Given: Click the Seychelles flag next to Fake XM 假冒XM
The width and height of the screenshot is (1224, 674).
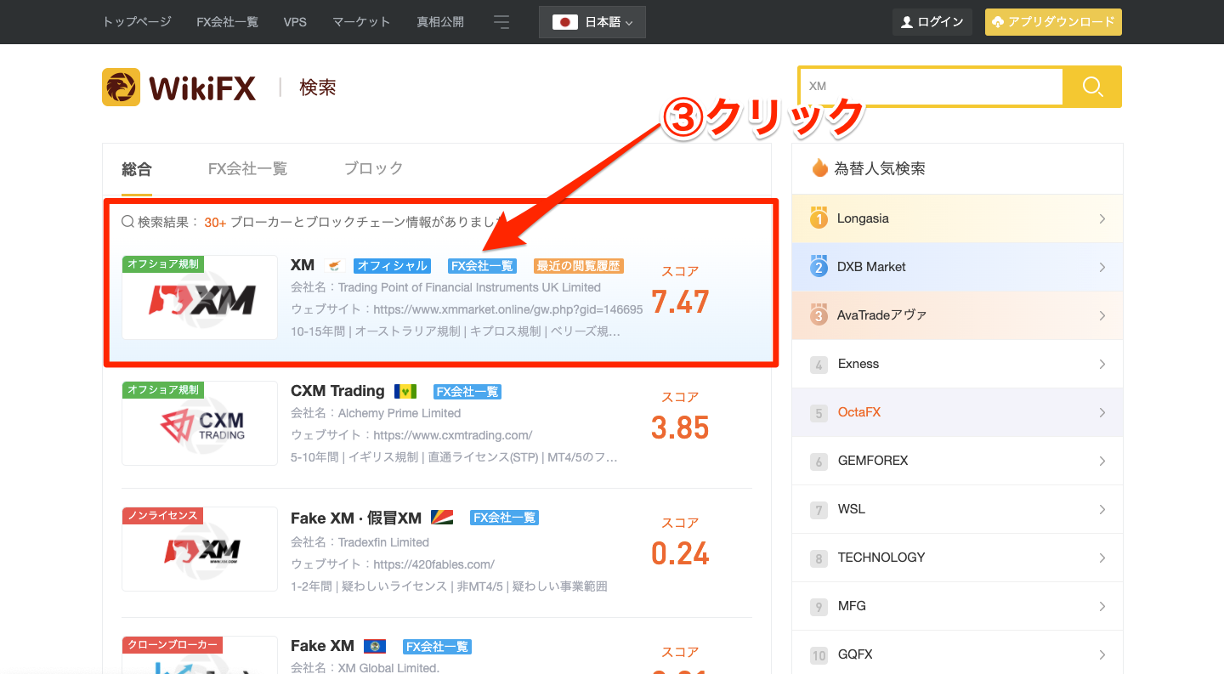Looking at the screenshot, I should (443, 518).
